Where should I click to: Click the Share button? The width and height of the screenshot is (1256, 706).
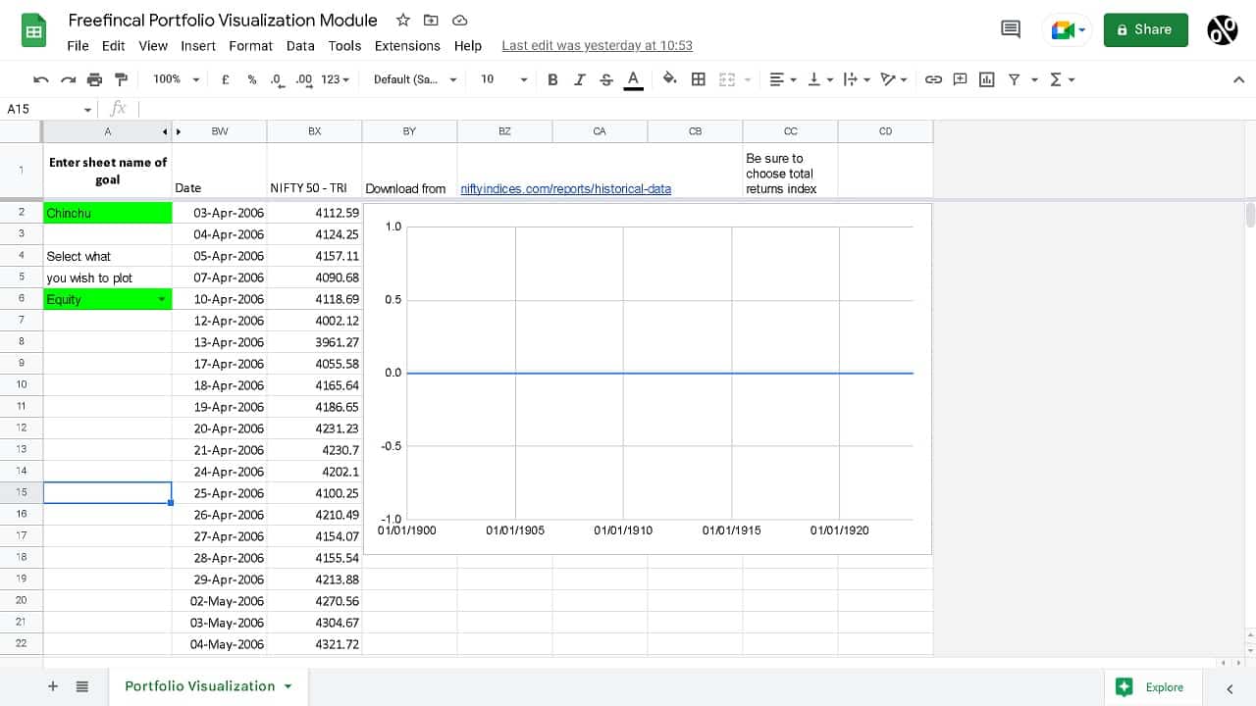[1145, 29]
